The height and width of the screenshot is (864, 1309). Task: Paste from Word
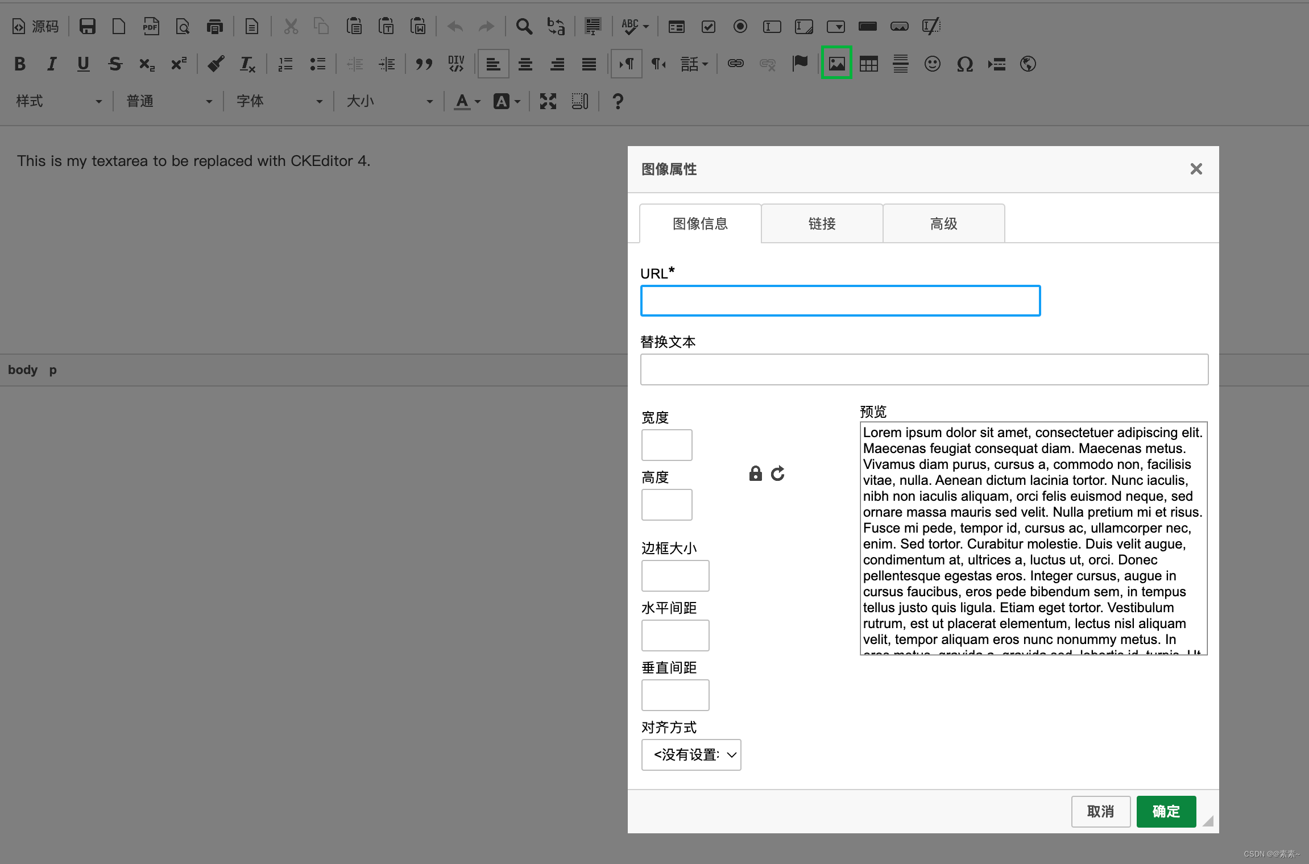click(x=419, y=26)
